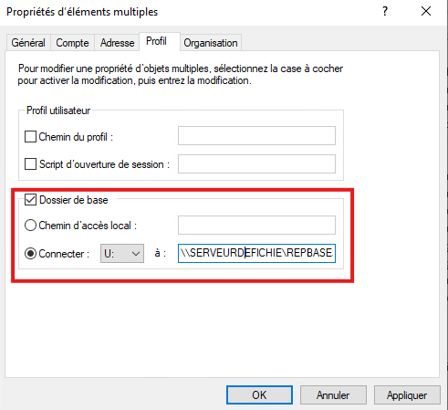Choose the Connecter radio button
The height and width of the screenshot is (410, 448).
point(30,253)
